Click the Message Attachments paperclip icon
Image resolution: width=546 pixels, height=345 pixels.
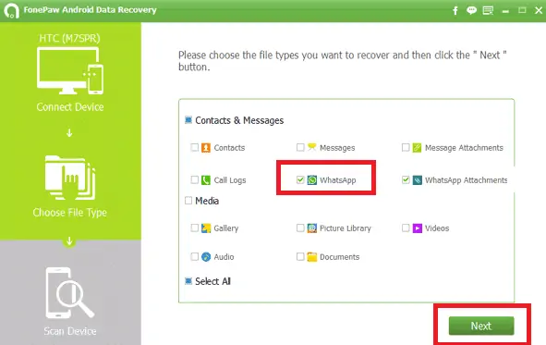click(417, 148)
